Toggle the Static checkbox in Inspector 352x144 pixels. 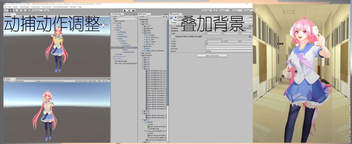pyautogui.click(x=248, y=17)
